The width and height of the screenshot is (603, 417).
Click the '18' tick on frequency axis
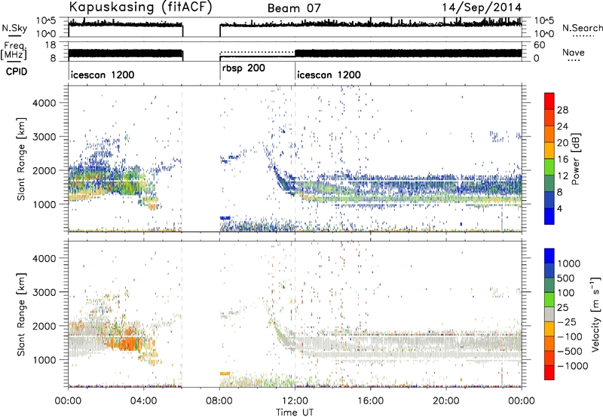click(x=50, y=45)
